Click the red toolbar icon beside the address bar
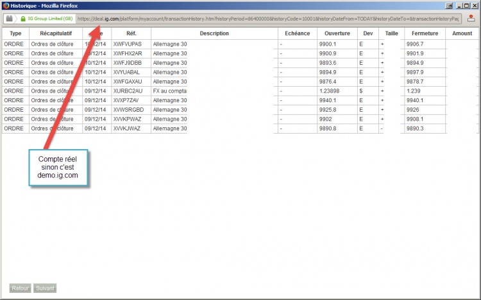The height and width of the screenshot is (300, 481). coord(471,19)
